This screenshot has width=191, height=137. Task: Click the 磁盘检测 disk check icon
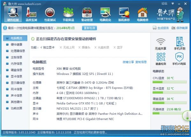tap(161, 57)
